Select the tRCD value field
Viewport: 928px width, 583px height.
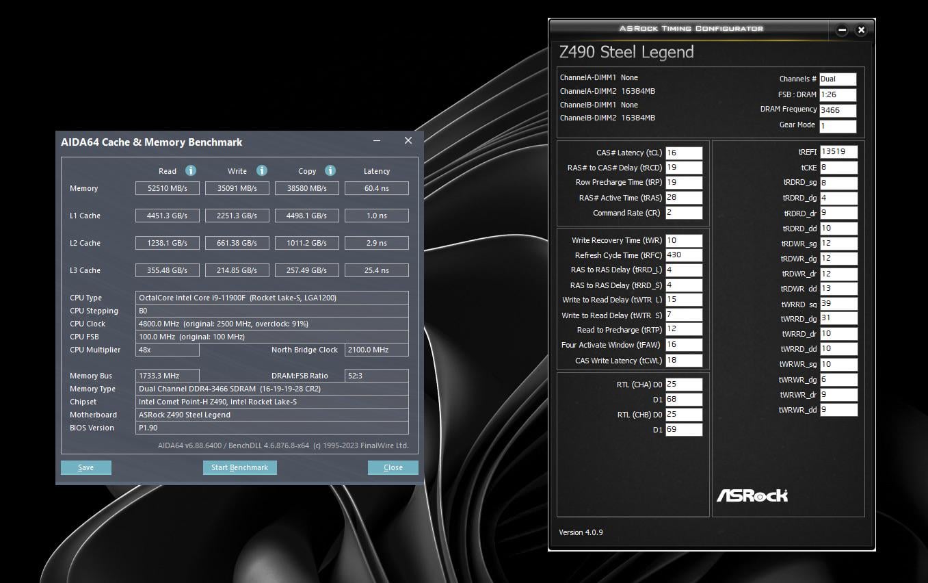[x=684, y=168]
